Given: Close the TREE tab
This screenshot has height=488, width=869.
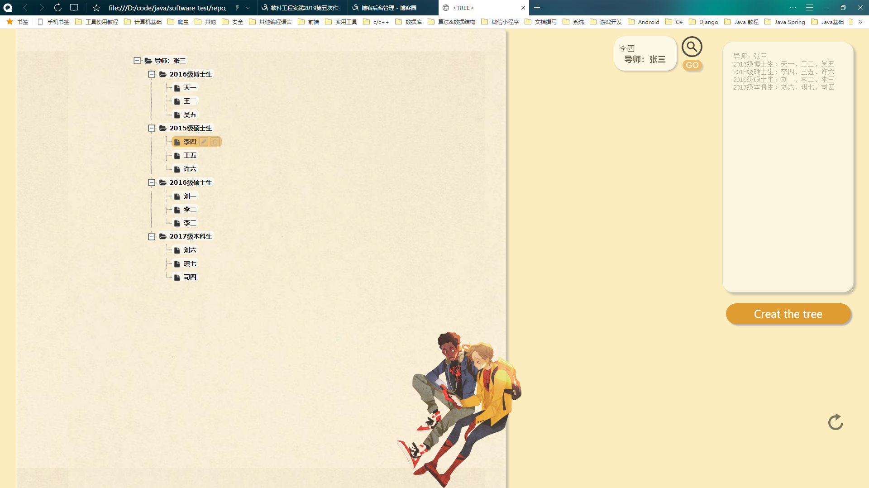Looking at the screenshot, I should 523,8.
